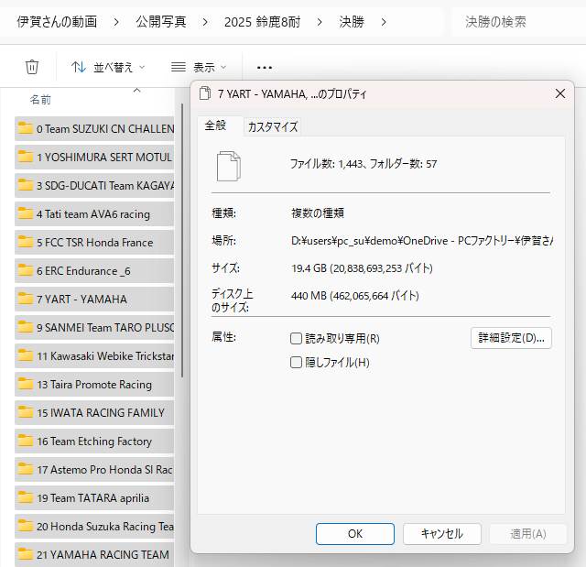Select folder icon of 3 SDG-DUCATI Team KAGAYA
Viewport: 586px width, 567px height.
(26, 185)
